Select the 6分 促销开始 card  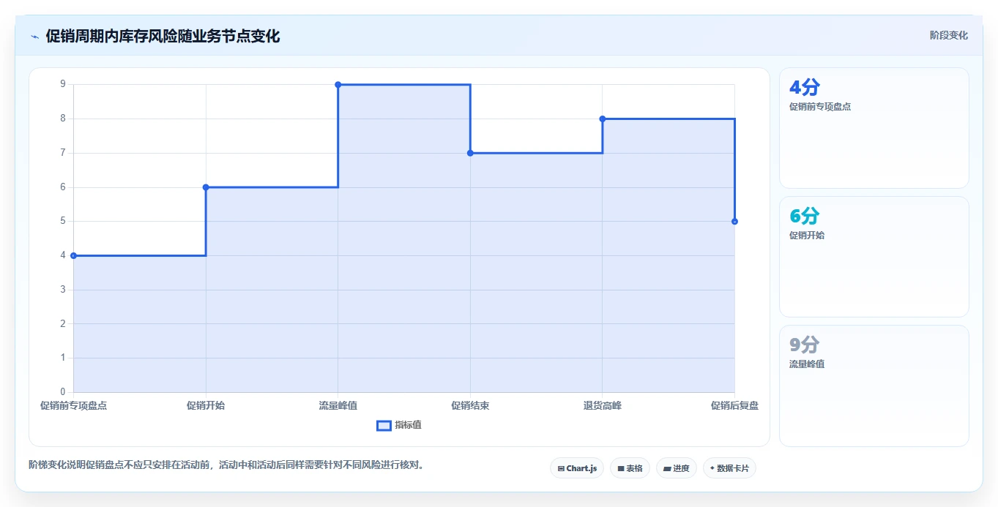874,257
